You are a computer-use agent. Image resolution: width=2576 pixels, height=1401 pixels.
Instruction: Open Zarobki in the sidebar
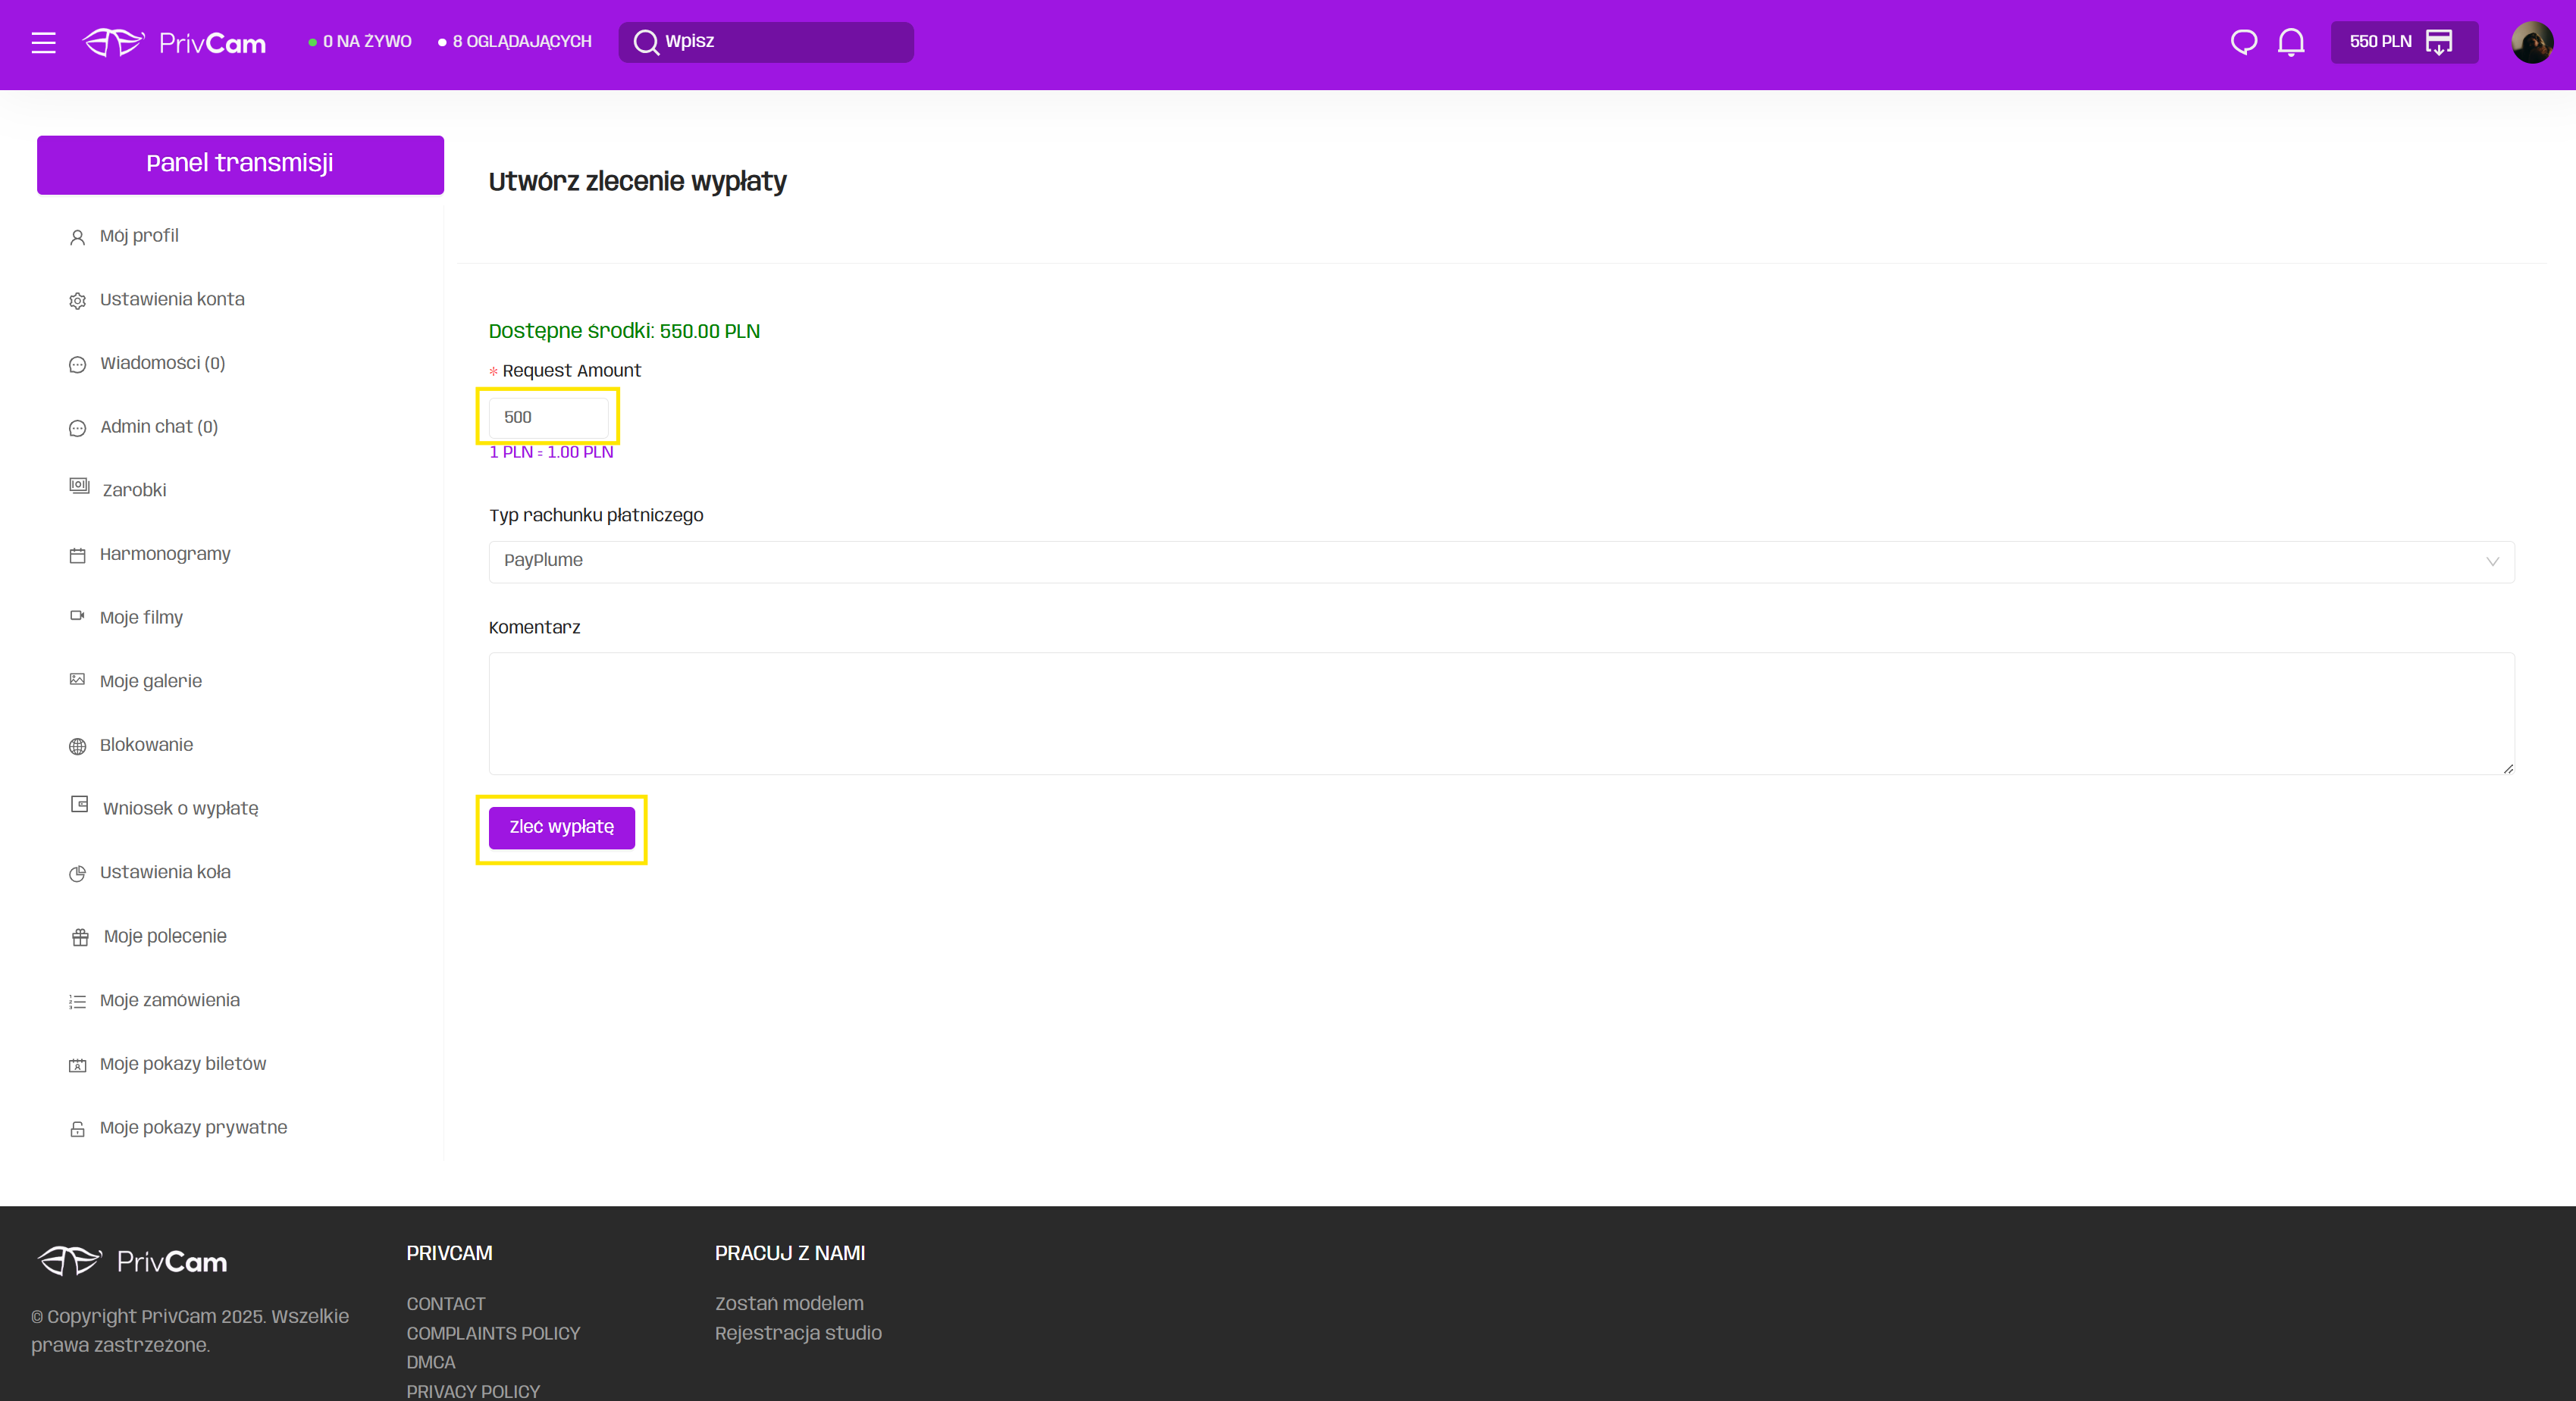[x=134, y=491]
